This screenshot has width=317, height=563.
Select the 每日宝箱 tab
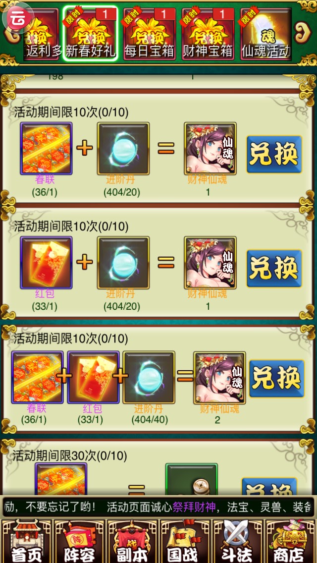tap(150, 34)
